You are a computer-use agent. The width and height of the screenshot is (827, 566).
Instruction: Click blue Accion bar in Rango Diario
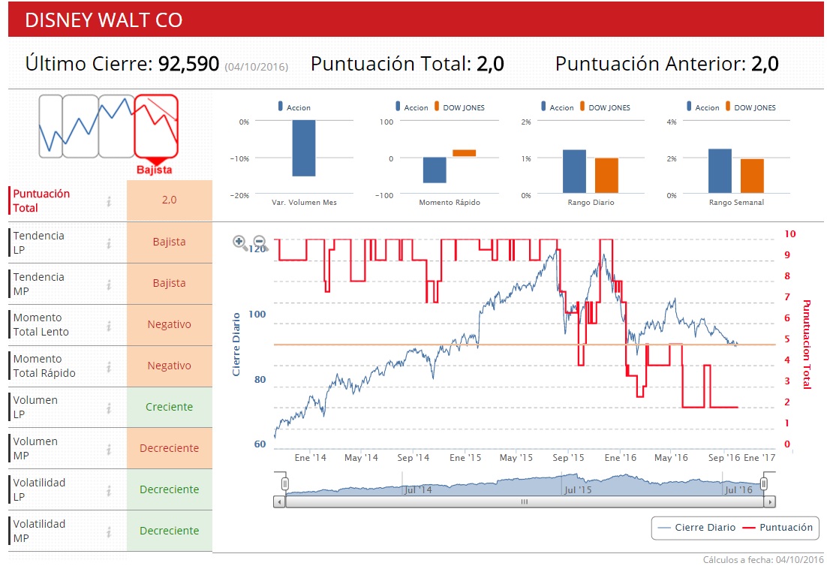click(x=574, y=171)
